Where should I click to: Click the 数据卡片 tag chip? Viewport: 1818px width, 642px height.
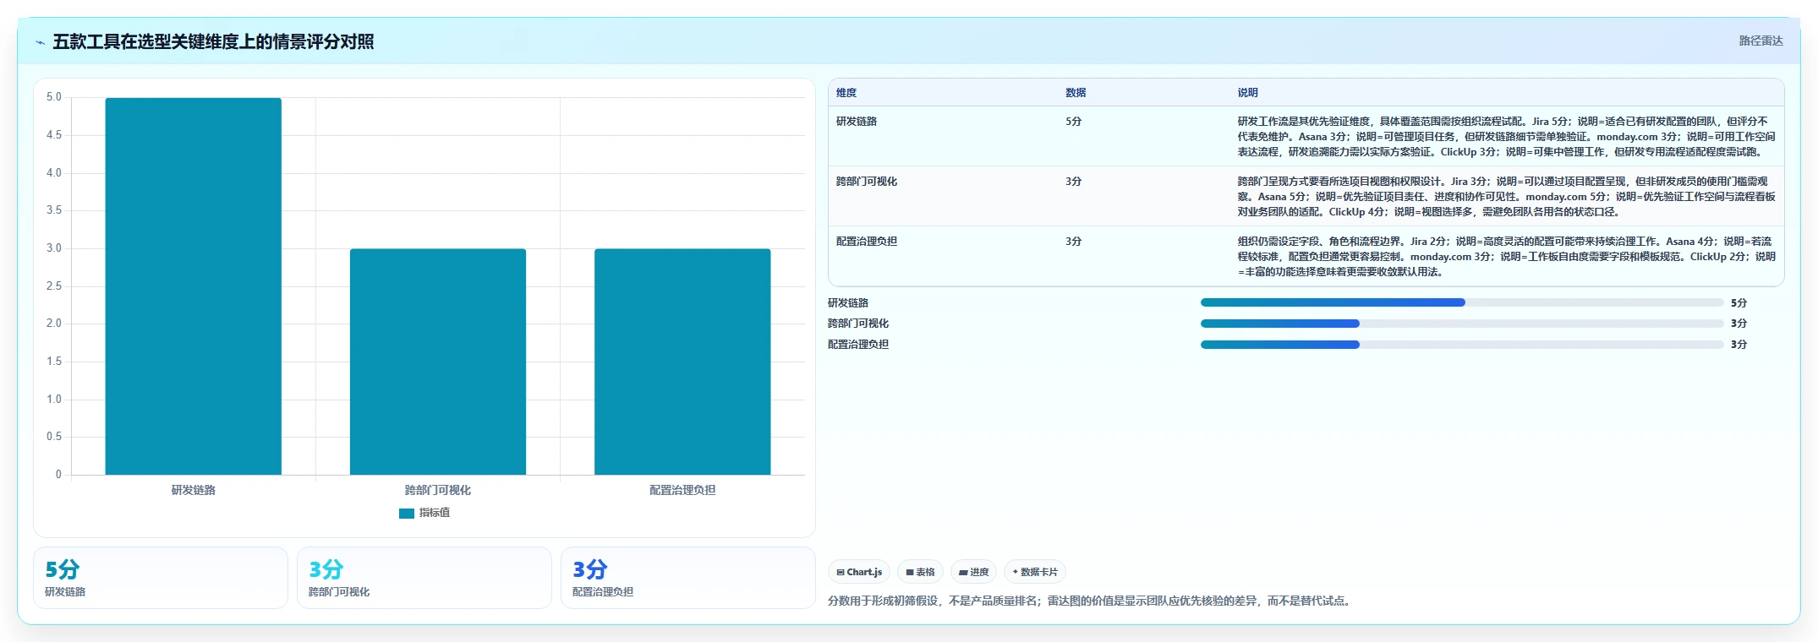[x=1035, y=572]
